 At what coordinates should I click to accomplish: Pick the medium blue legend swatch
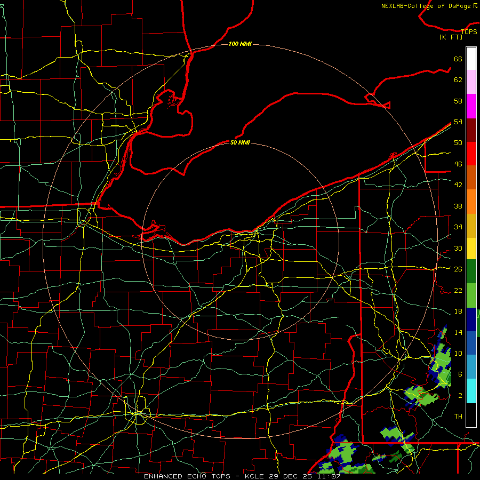pyautogui.click(x=471, y=343)
